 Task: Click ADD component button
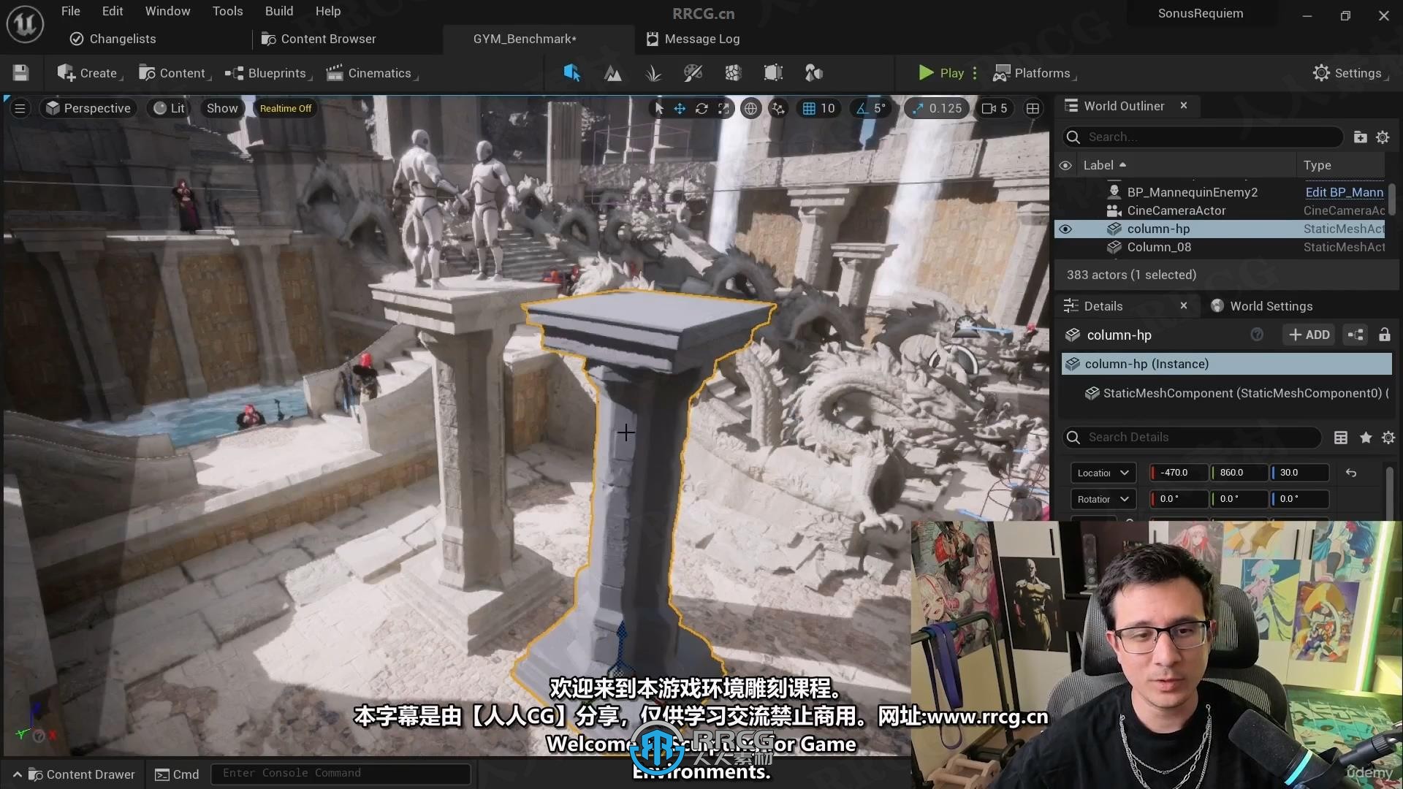point(1309,335)
